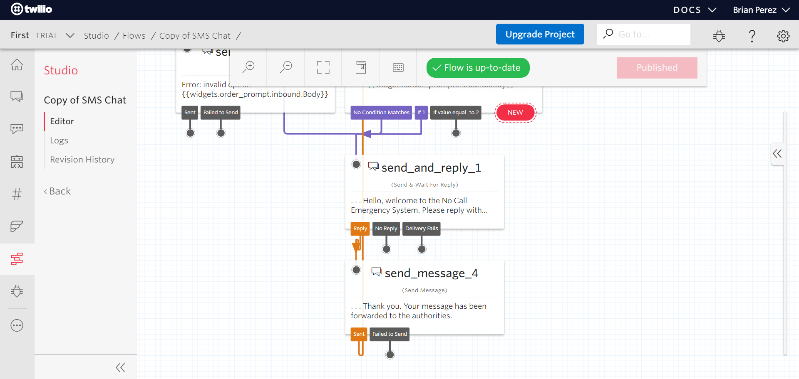Select the send_message_4 widget title
The width and height of the screenshot is (799, 379).
431,273
